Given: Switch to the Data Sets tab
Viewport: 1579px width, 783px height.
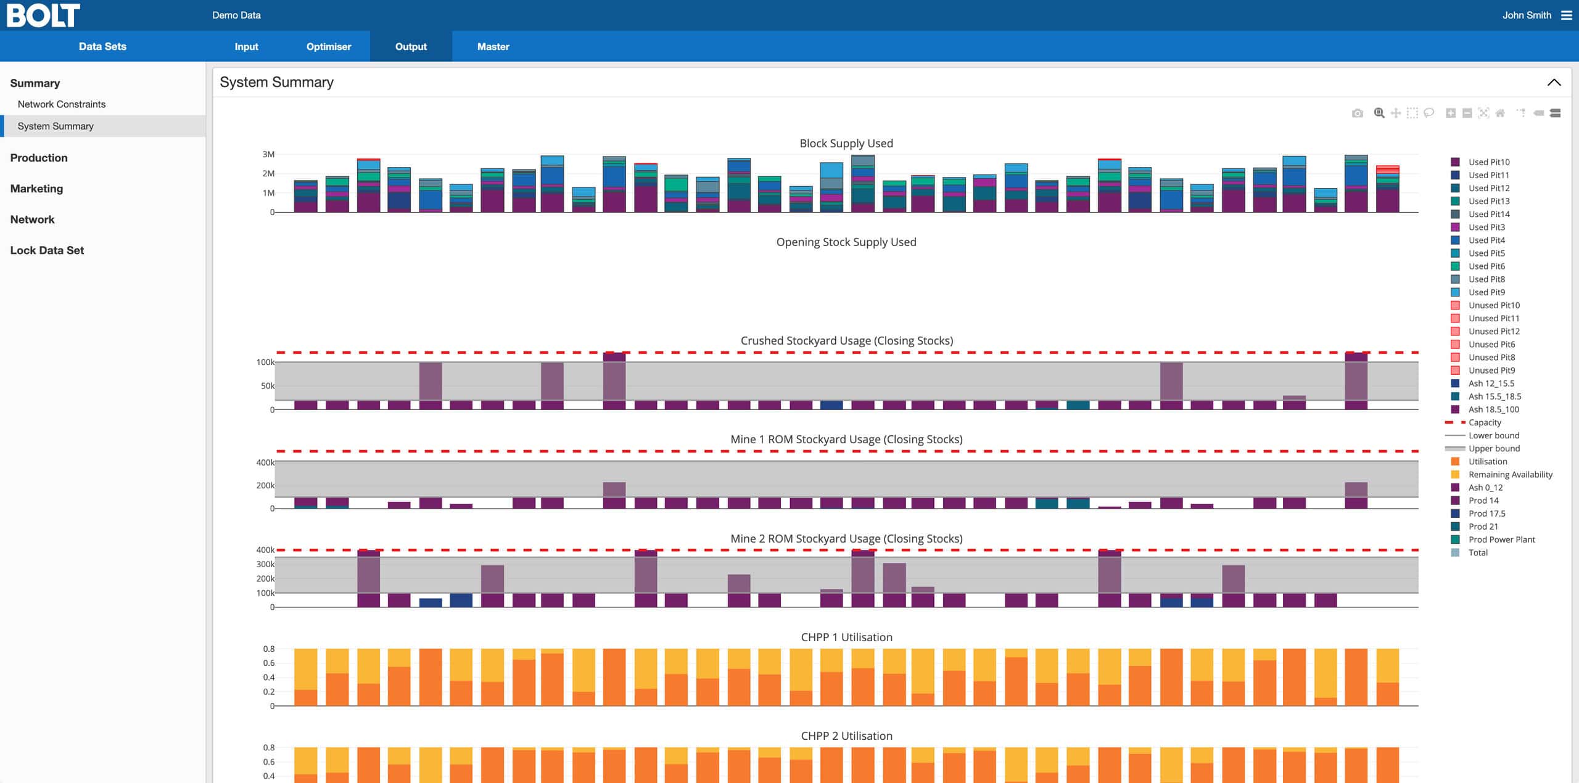Looking at the screenshot, I should coord(102,47).
